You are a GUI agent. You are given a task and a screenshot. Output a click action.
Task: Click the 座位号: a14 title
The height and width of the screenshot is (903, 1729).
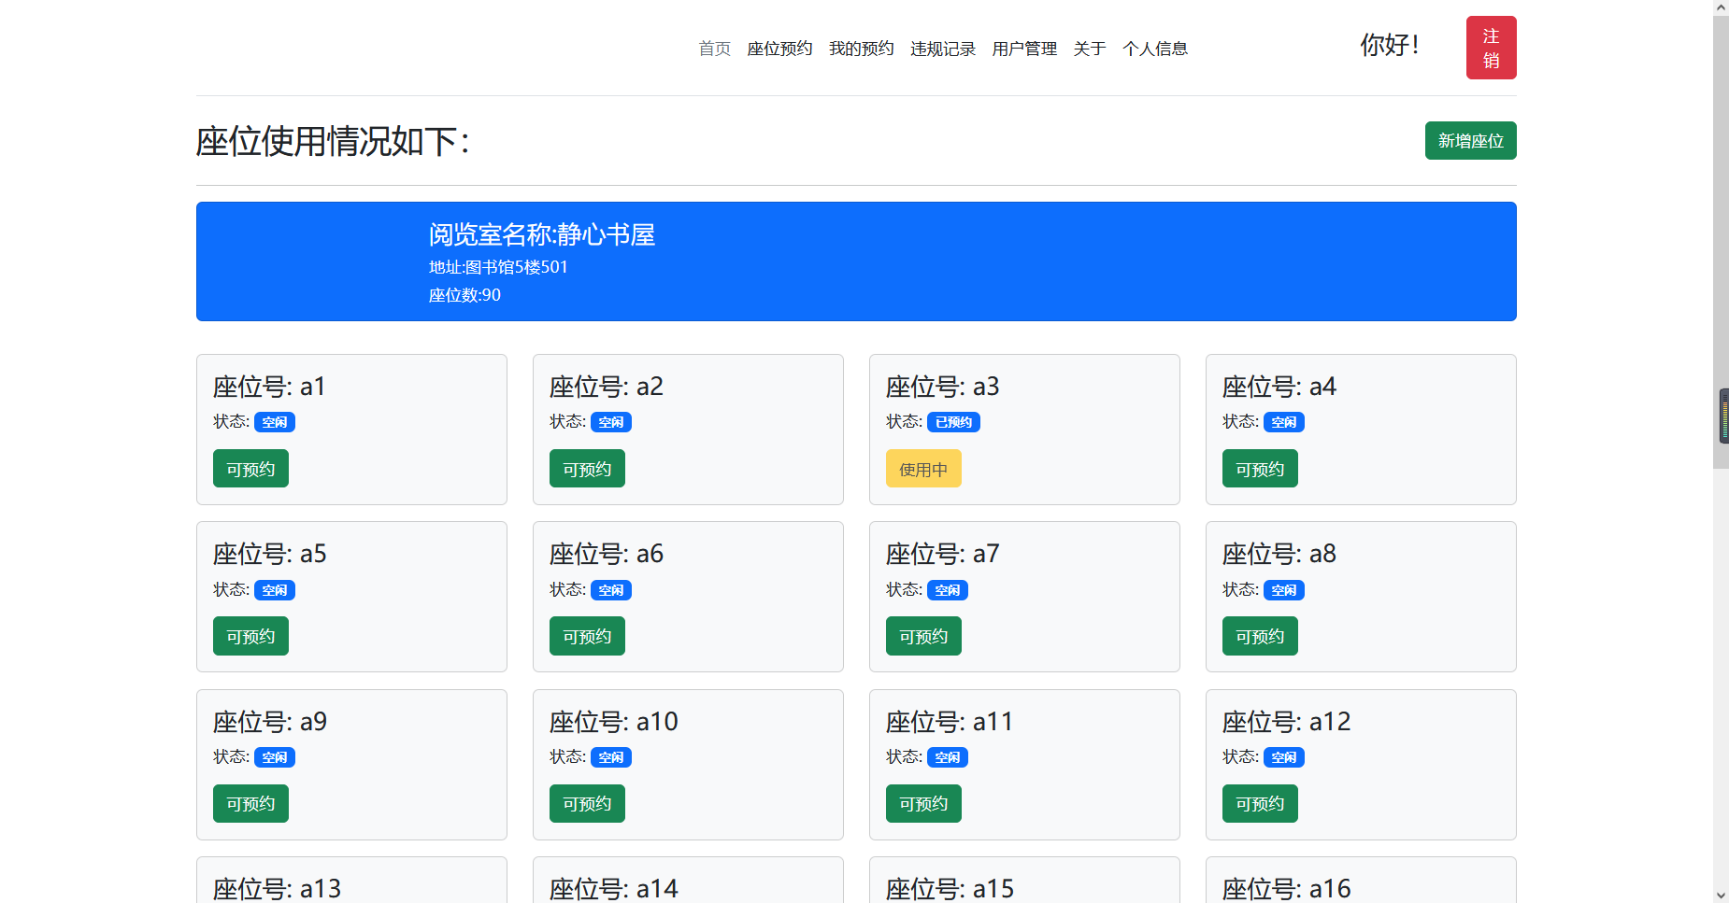[614, 888]
